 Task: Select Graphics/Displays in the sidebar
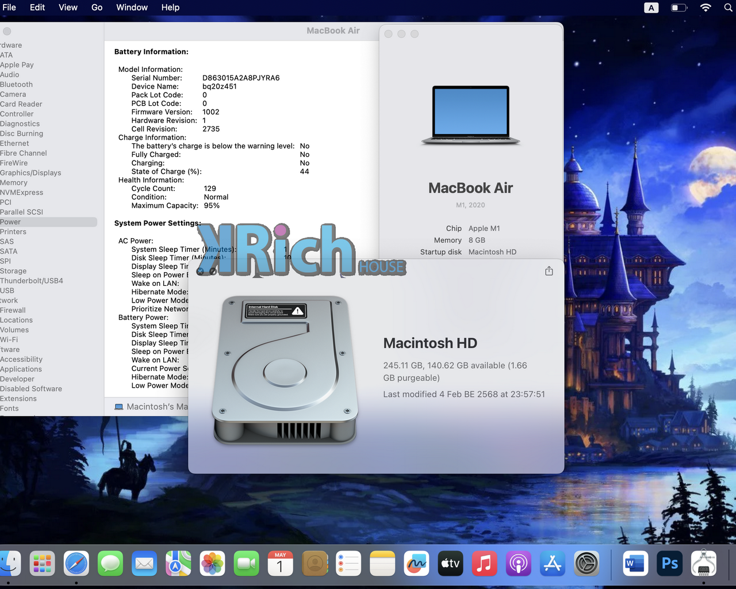(30, 173)
